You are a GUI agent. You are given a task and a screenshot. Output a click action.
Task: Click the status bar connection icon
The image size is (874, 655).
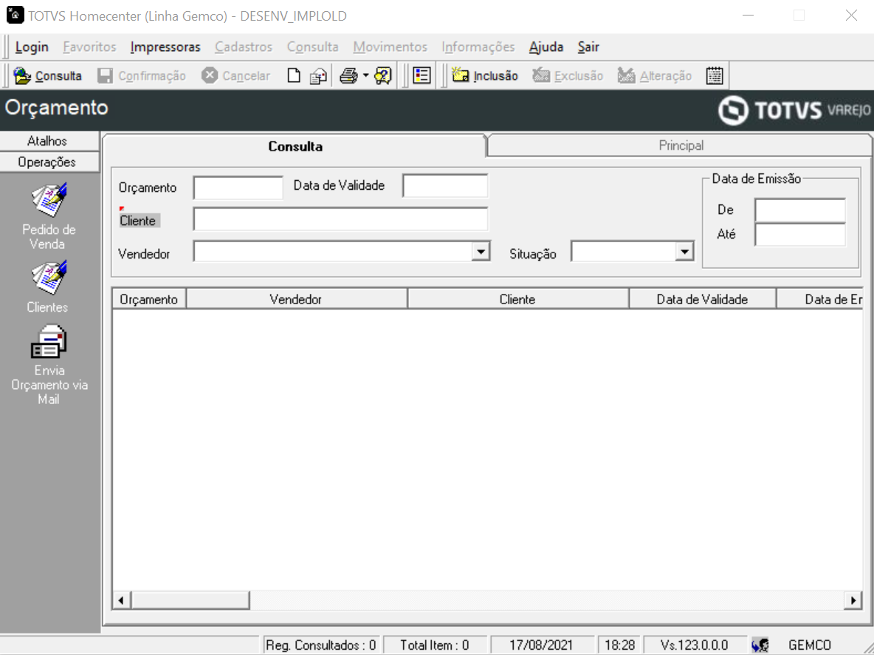click(x=760, y=645)
